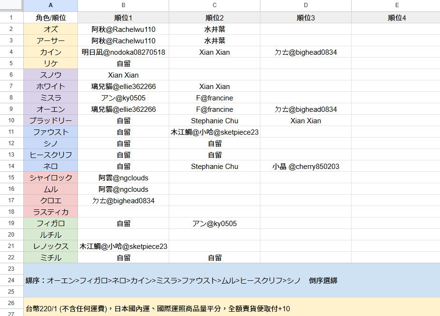The height and width of the screenshot is (316, 440).
Task: Click '木江鯛@小哈@sketpiece23' in the レノックス row
Action: [x=123, y=246]
